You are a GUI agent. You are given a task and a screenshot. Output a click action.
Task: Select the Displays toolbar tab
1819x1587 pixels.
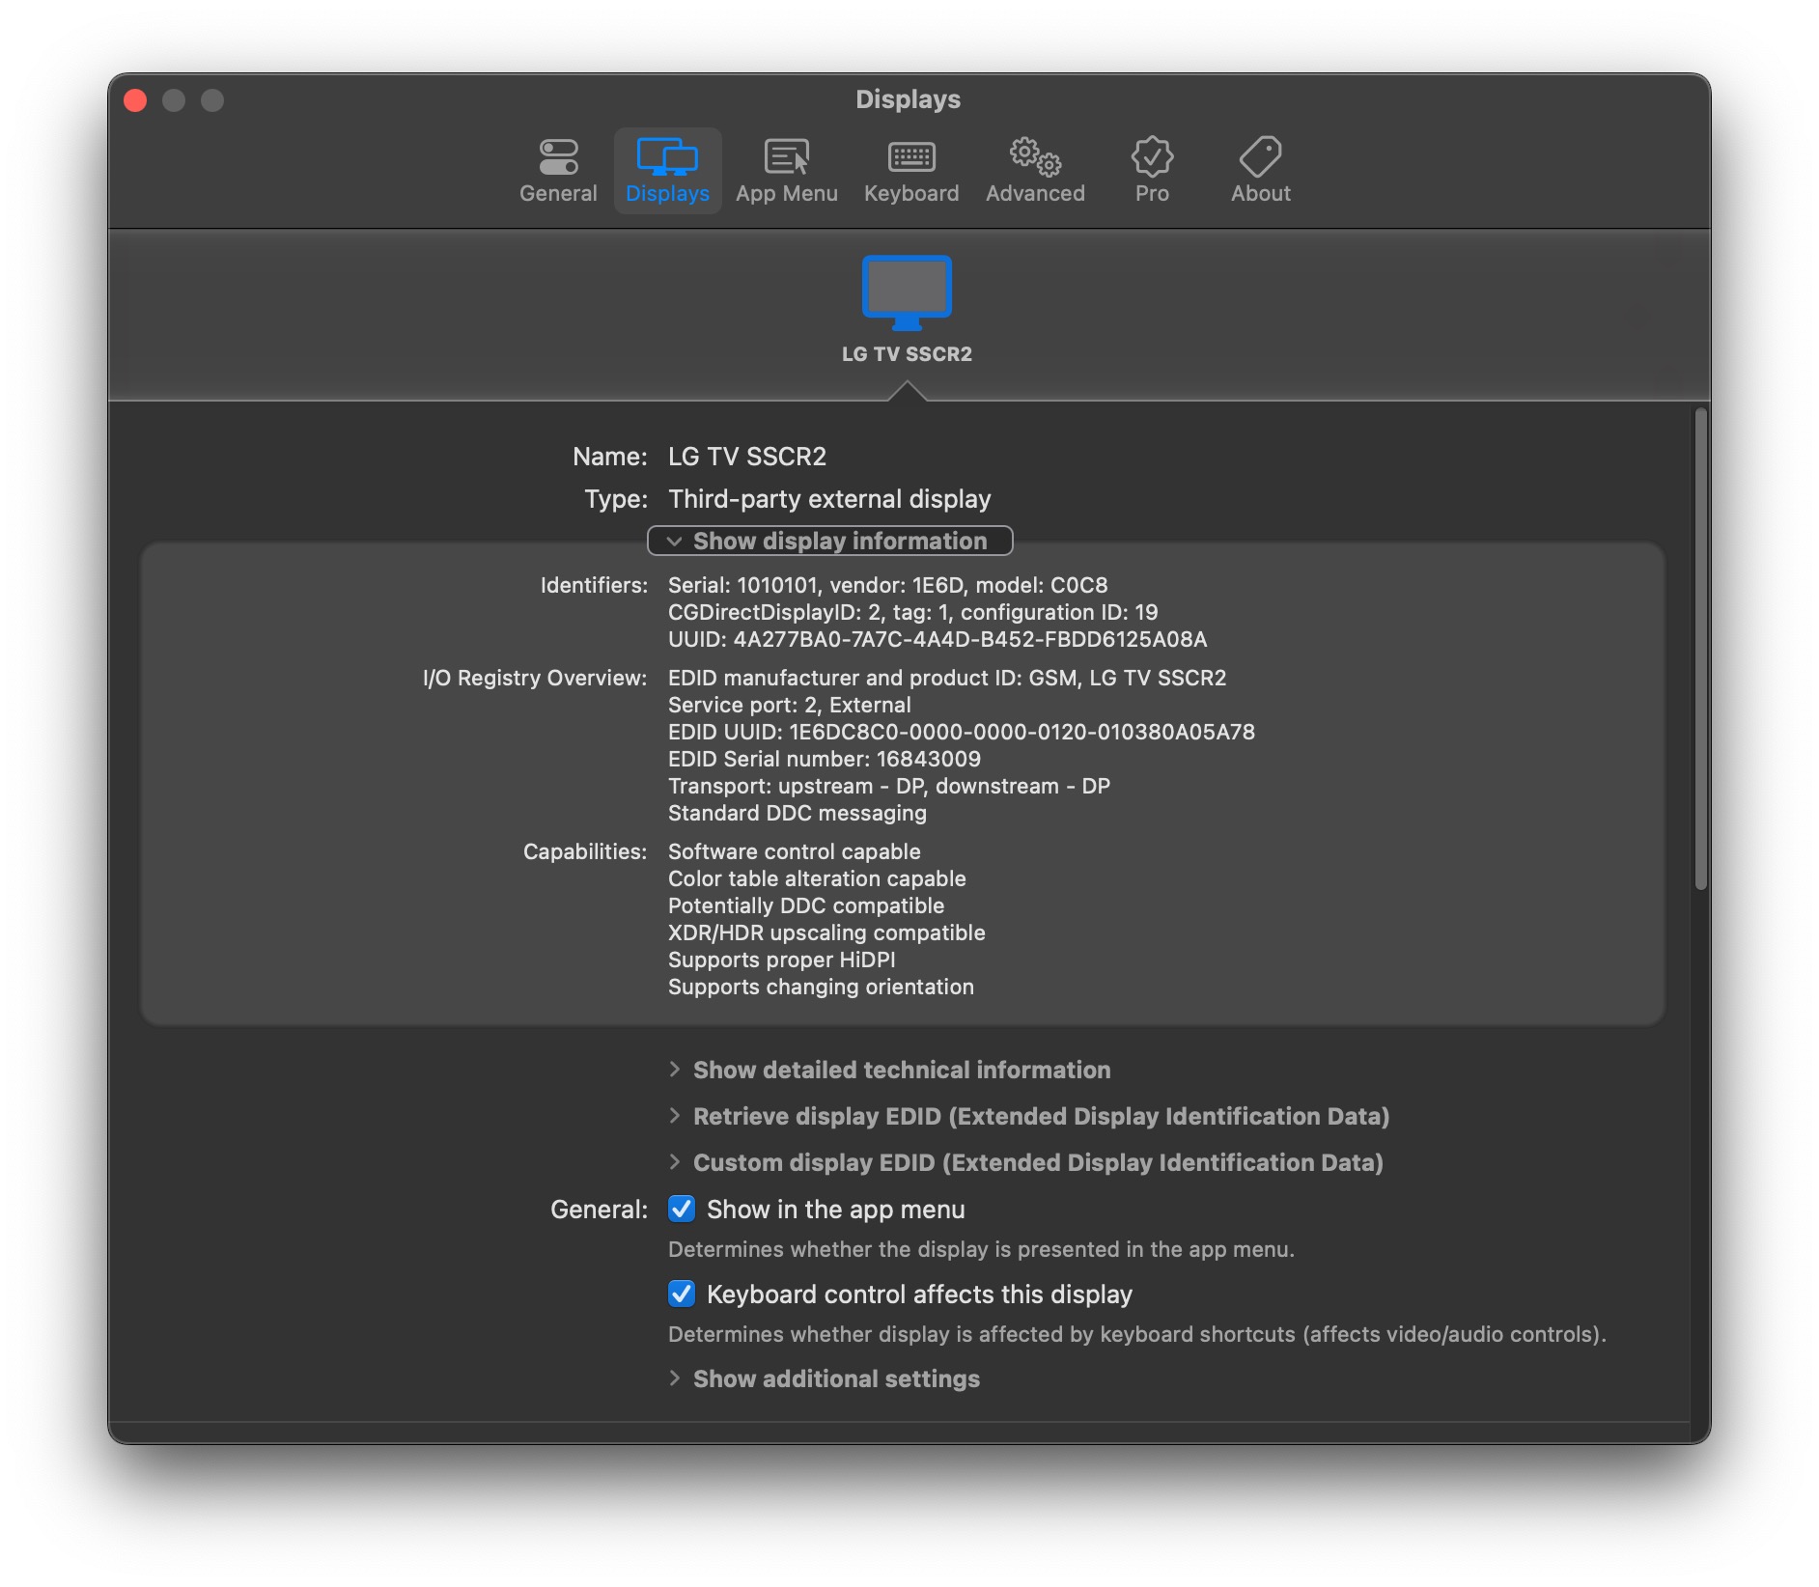pyautogui.click(x=667, y=171)
